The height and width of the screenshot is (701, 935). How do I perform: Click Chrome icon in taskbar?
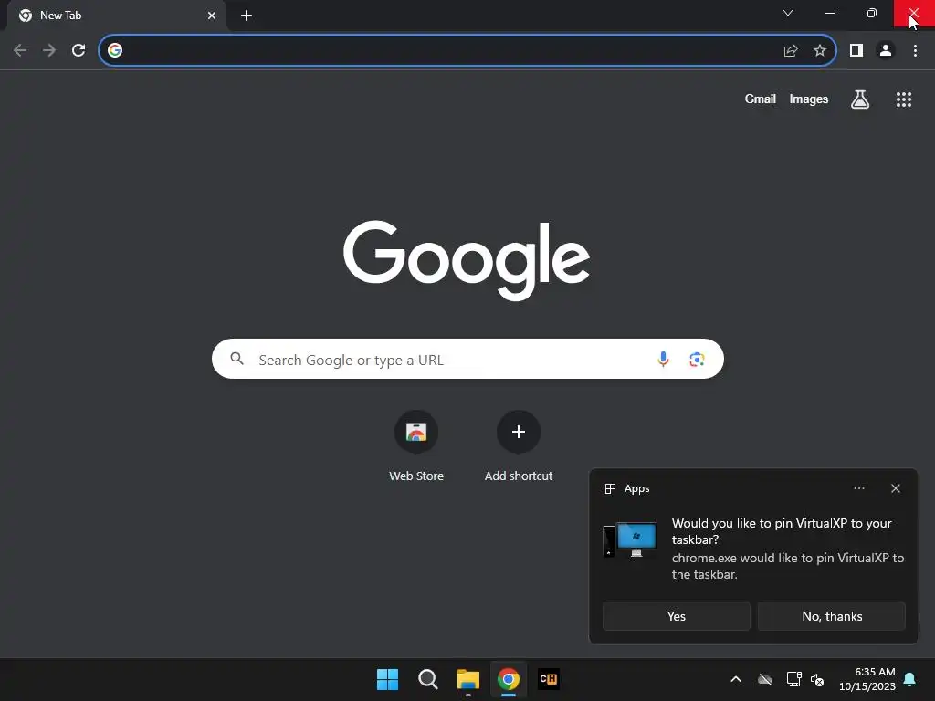click(508, 679)
